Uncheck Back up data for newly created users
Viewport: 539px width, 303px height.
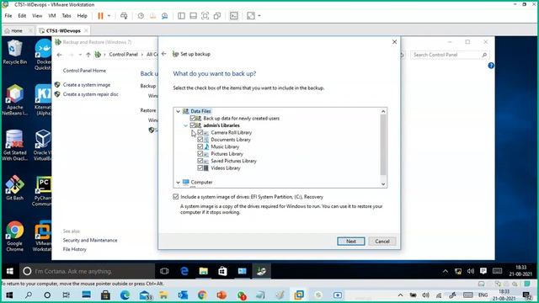point(193,118)
